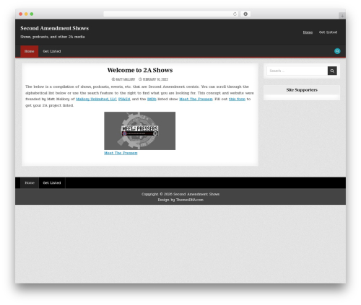Open the browser downloads circle icon

[x=245, y=14]
